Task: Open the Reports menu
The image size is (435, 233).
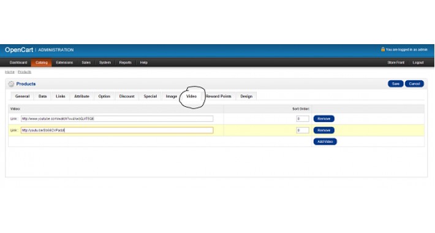Action: coord(125,63)
